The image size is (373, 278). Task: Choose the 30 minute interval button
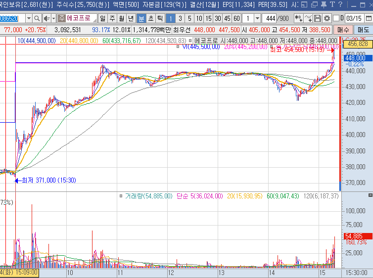click(218, 18)
